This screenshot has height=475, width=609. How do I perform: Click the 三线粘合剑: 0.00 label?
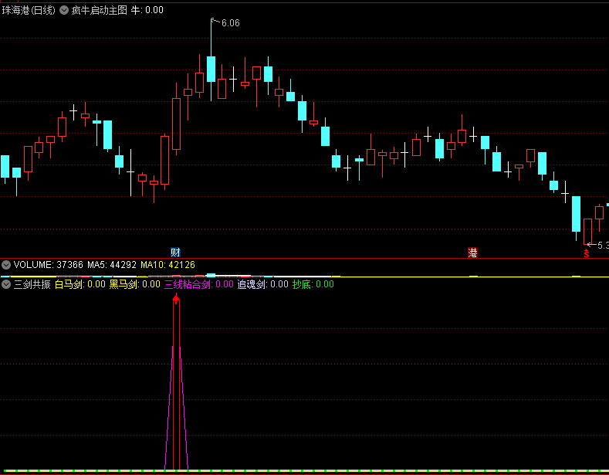(x=199, y=284)
